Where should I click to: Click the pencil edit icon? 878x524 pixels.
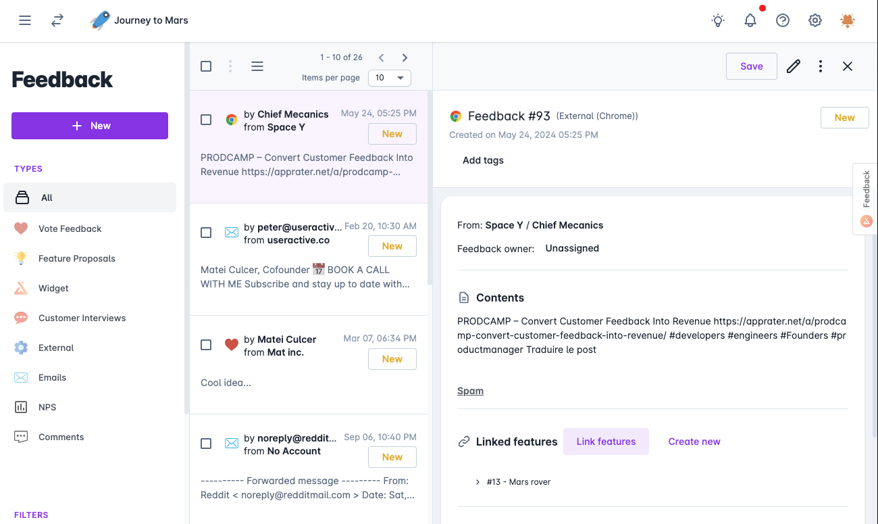(794, 66)
